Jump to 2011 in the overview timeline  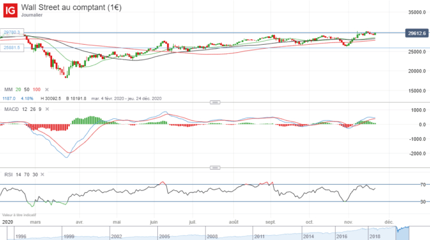260,237
